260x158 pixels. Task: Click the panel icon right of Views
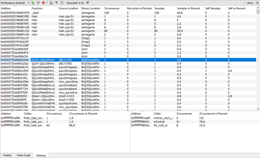pos(257,3)
